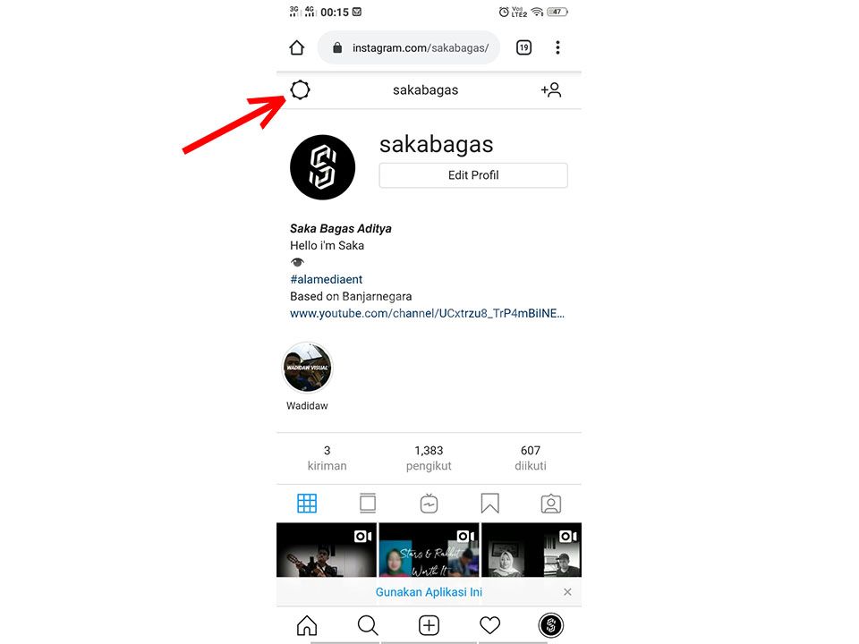This screenshot has width=859, height=644.
Task: Tap the discover people icon
Action: 551,89
